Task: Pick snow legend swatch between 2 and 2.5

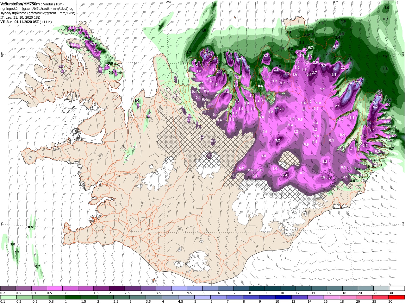Action: point(117,288)
